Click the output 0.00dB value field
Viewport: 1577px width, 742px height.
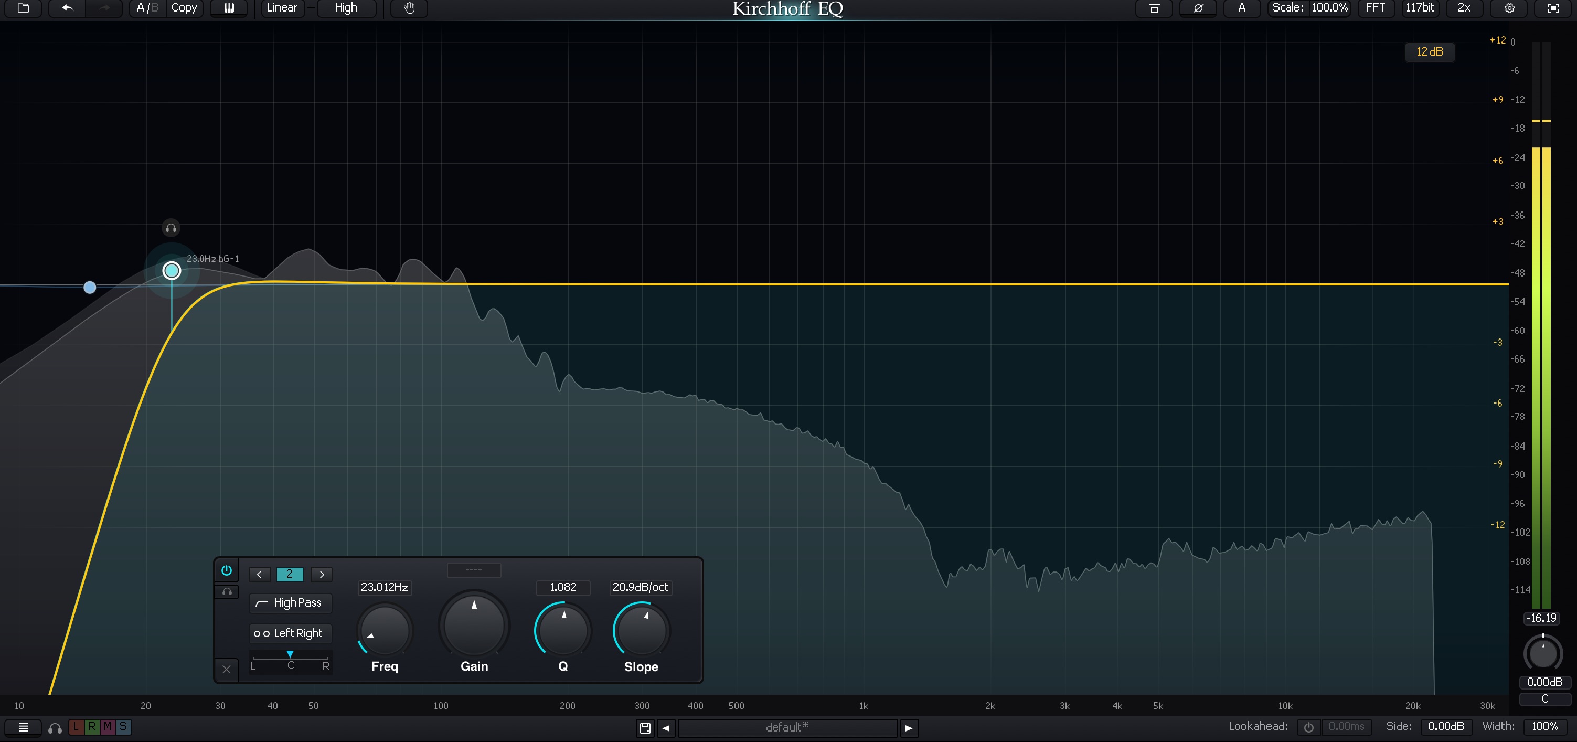(1544, 682)
